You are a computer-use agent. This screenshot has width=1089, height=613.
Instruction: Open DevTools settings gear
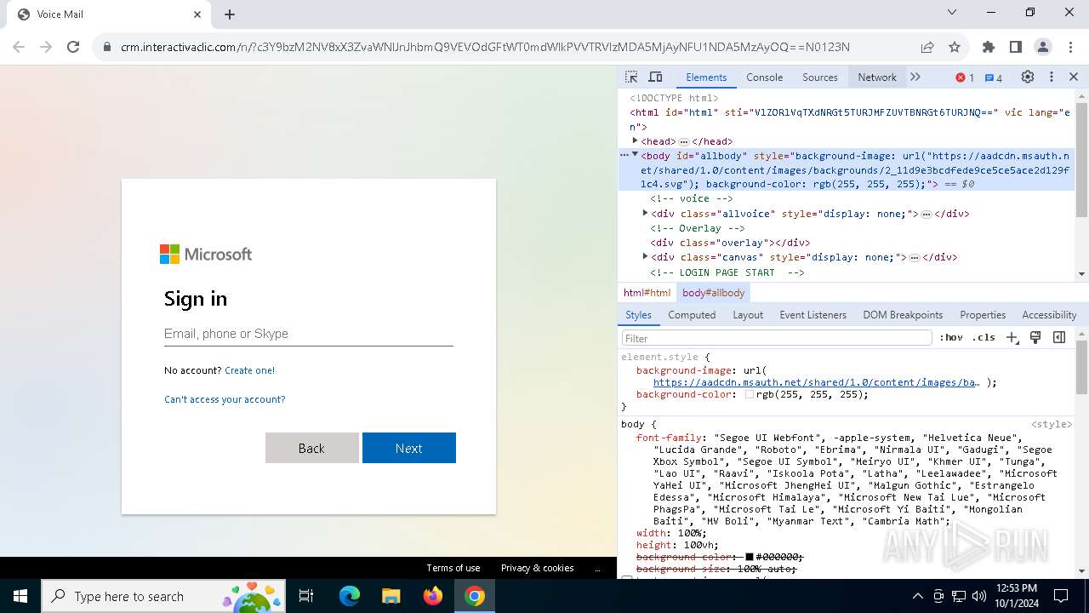click(1028, 77)
